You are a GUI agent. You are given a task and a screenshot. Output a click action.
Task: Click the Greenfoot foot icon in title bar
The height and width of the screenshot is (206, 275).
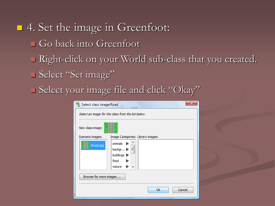[78, 105]
